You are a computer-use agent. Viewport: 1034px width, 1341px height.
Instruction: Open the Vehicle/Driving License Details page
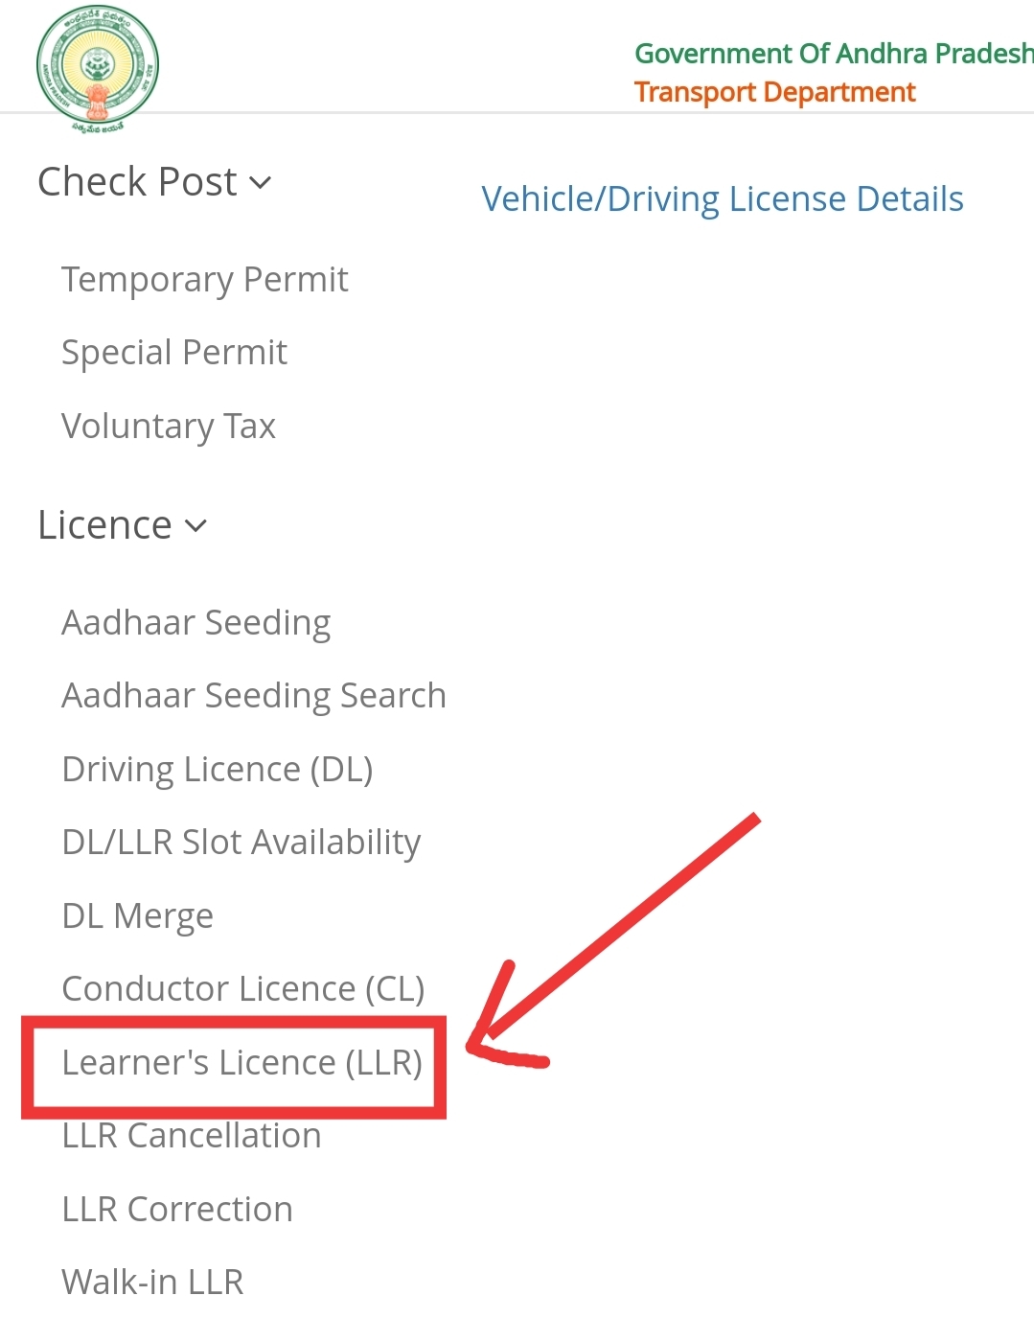click(x=723, y=198)
